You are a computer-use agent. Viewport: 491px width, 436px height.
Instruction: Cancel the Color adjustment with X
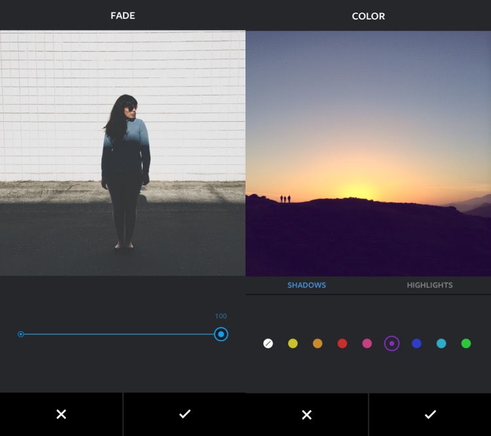point(306,414)
